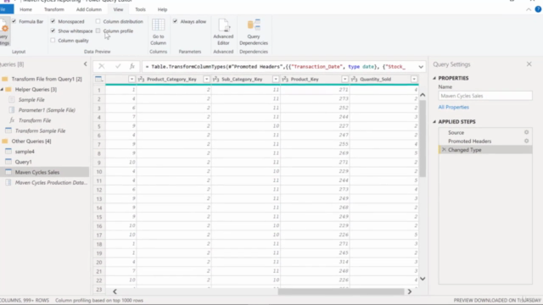
Task: Click the table icon next to sample4
Action: click(x=8, y=151)
